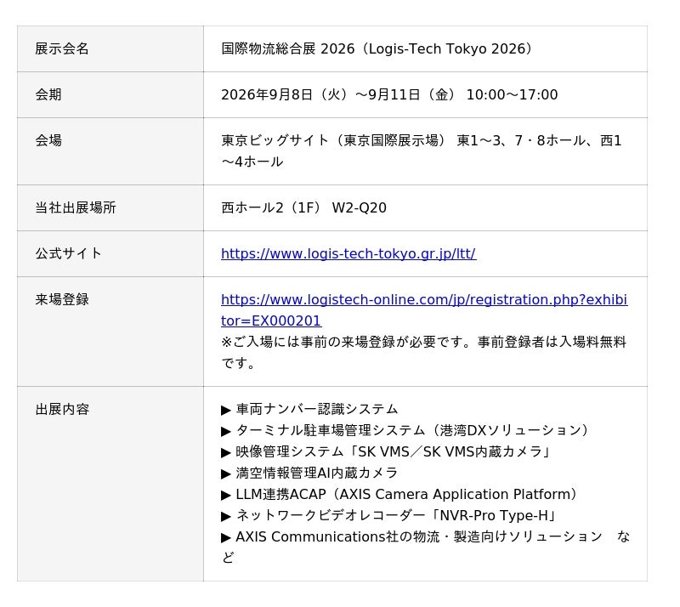Click the 公式サイト label cell
The width and height of the screenshot is (680, 607).
[110, 254]
